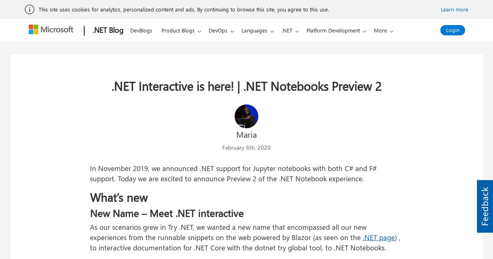Click the chevron next to Product Blogs
This screenshot has width=493, height=259.
[x=199, y=31]
